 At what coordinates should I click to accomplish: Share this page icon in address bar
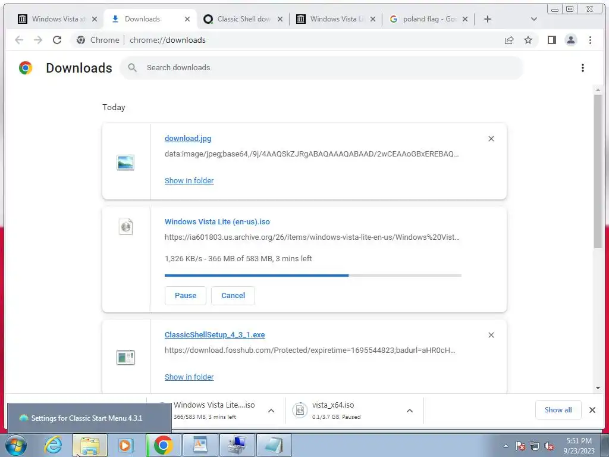tap(509, 40)
